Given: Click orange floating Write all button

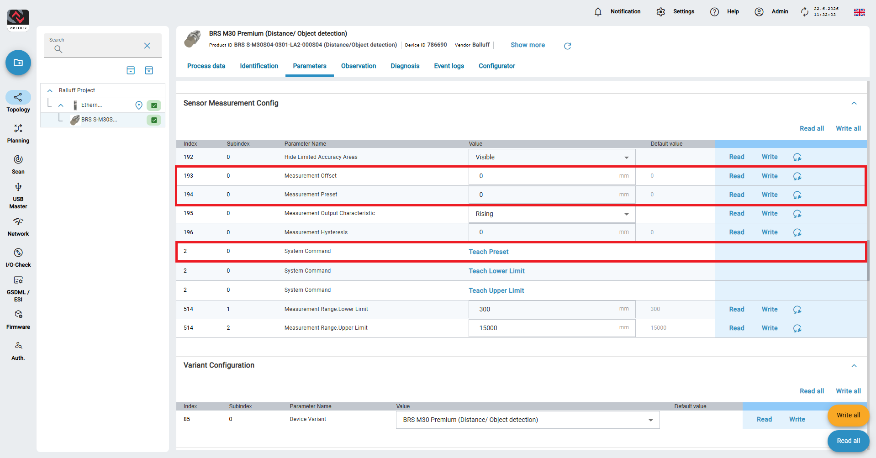Looking at the screenshot, I should (848, 415).
